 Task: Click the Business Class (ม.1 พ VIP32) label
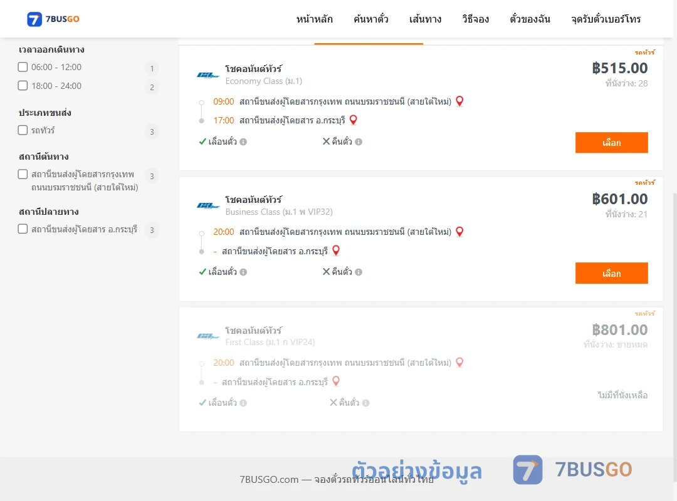(279, 212)
